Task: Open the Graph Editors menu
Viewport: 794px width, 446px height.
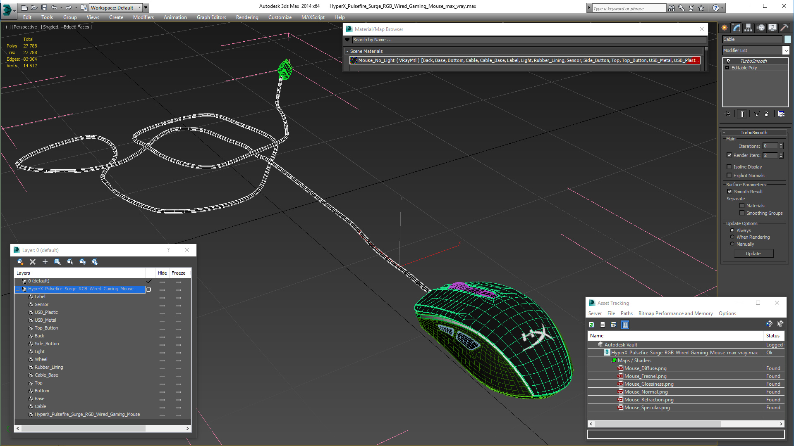Action: 211,17
